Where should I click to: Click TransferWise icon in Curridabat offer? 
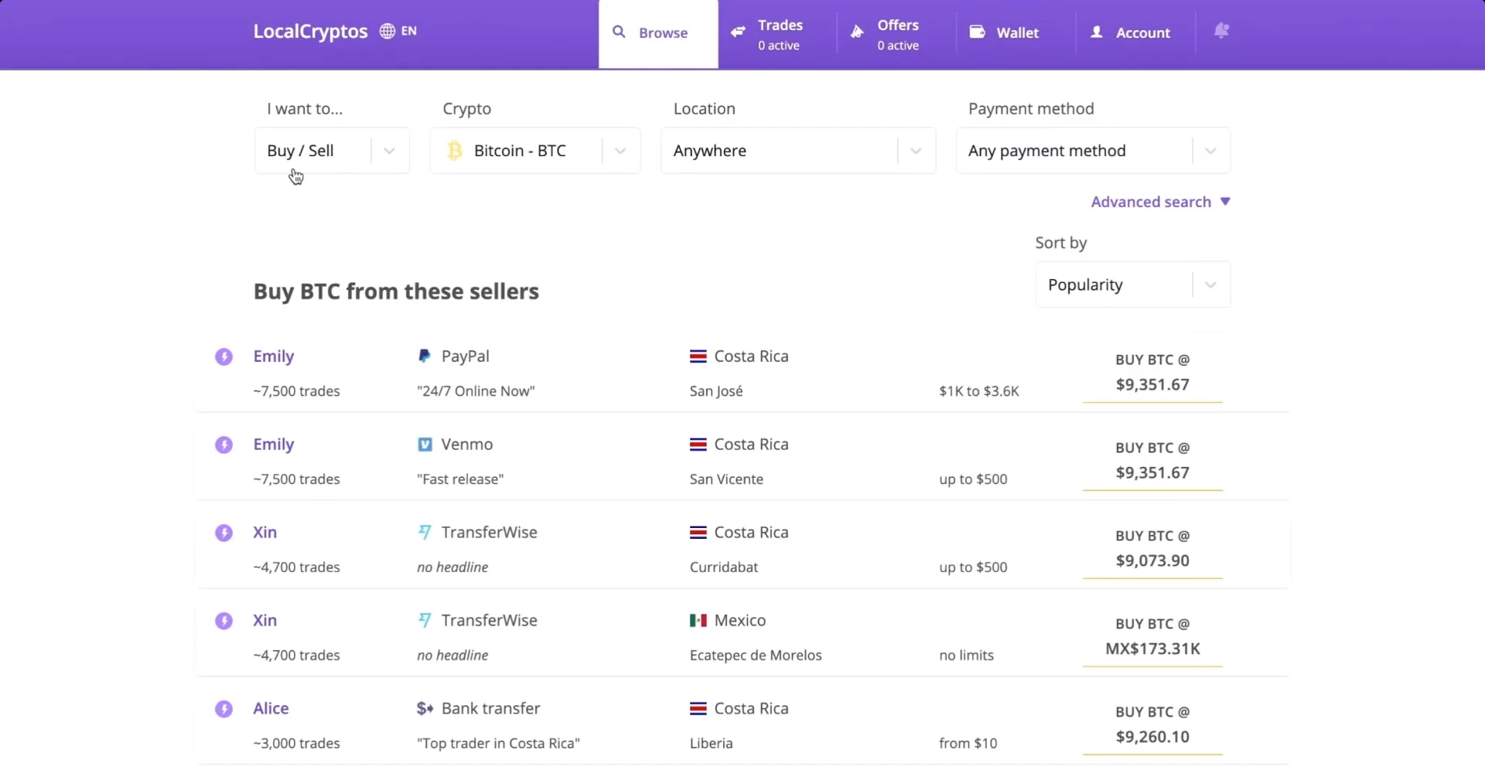425,533
